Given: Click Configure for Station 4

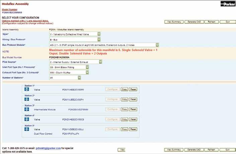Looking at the screenshot, I should (x=112, y=119).
